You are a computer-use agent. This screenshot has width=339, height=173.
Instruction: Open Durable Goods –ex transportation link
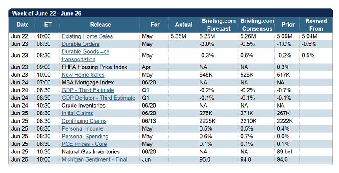(x=86, y=52)
